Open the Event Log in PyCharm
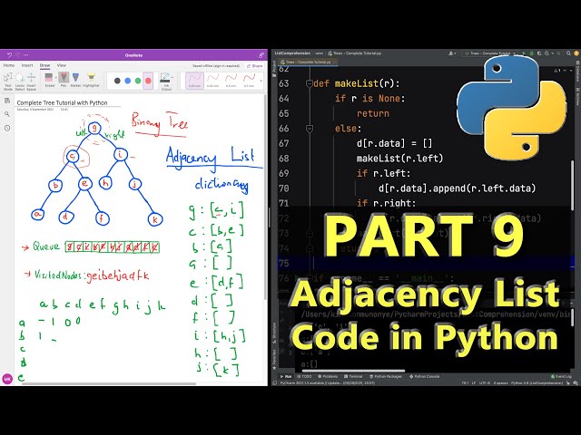Screen dimensions: 581x435 point(561,377)
